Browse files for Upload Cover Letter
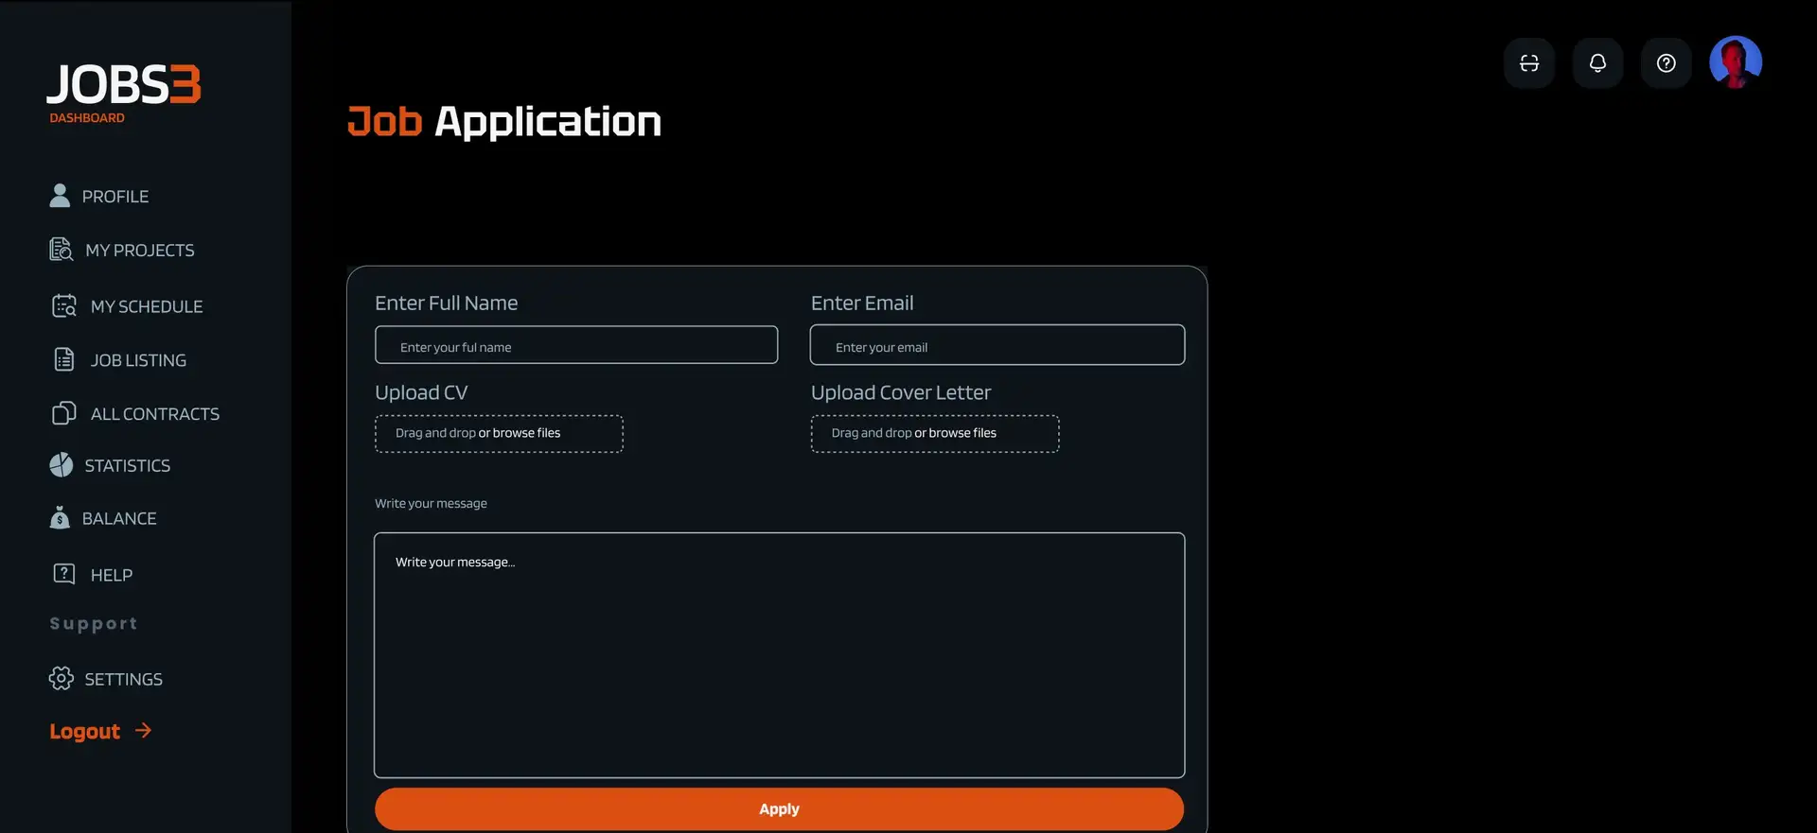1817x833 pixels. point(955,433)
